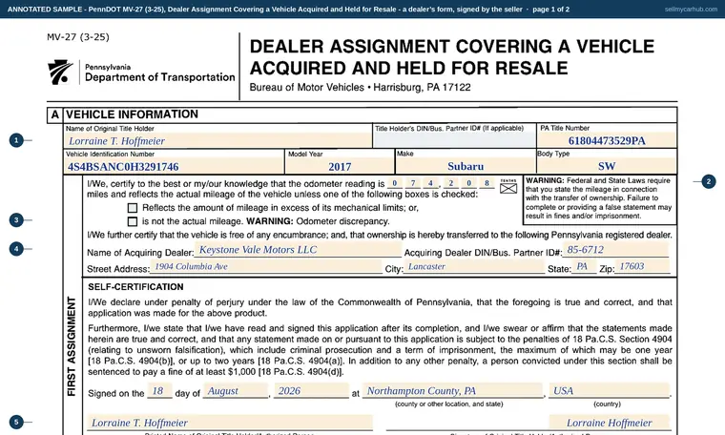Screen dimensions: 725x435
Task: Click the 'Department of Transportation' text
Action: 160,77
